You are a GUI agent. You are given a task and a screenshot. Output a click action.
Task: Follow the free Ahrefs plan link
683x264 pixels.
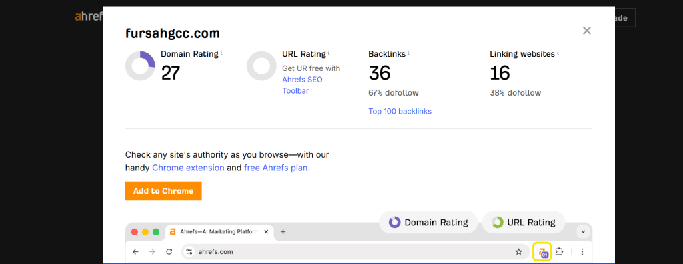pos(277,168)
